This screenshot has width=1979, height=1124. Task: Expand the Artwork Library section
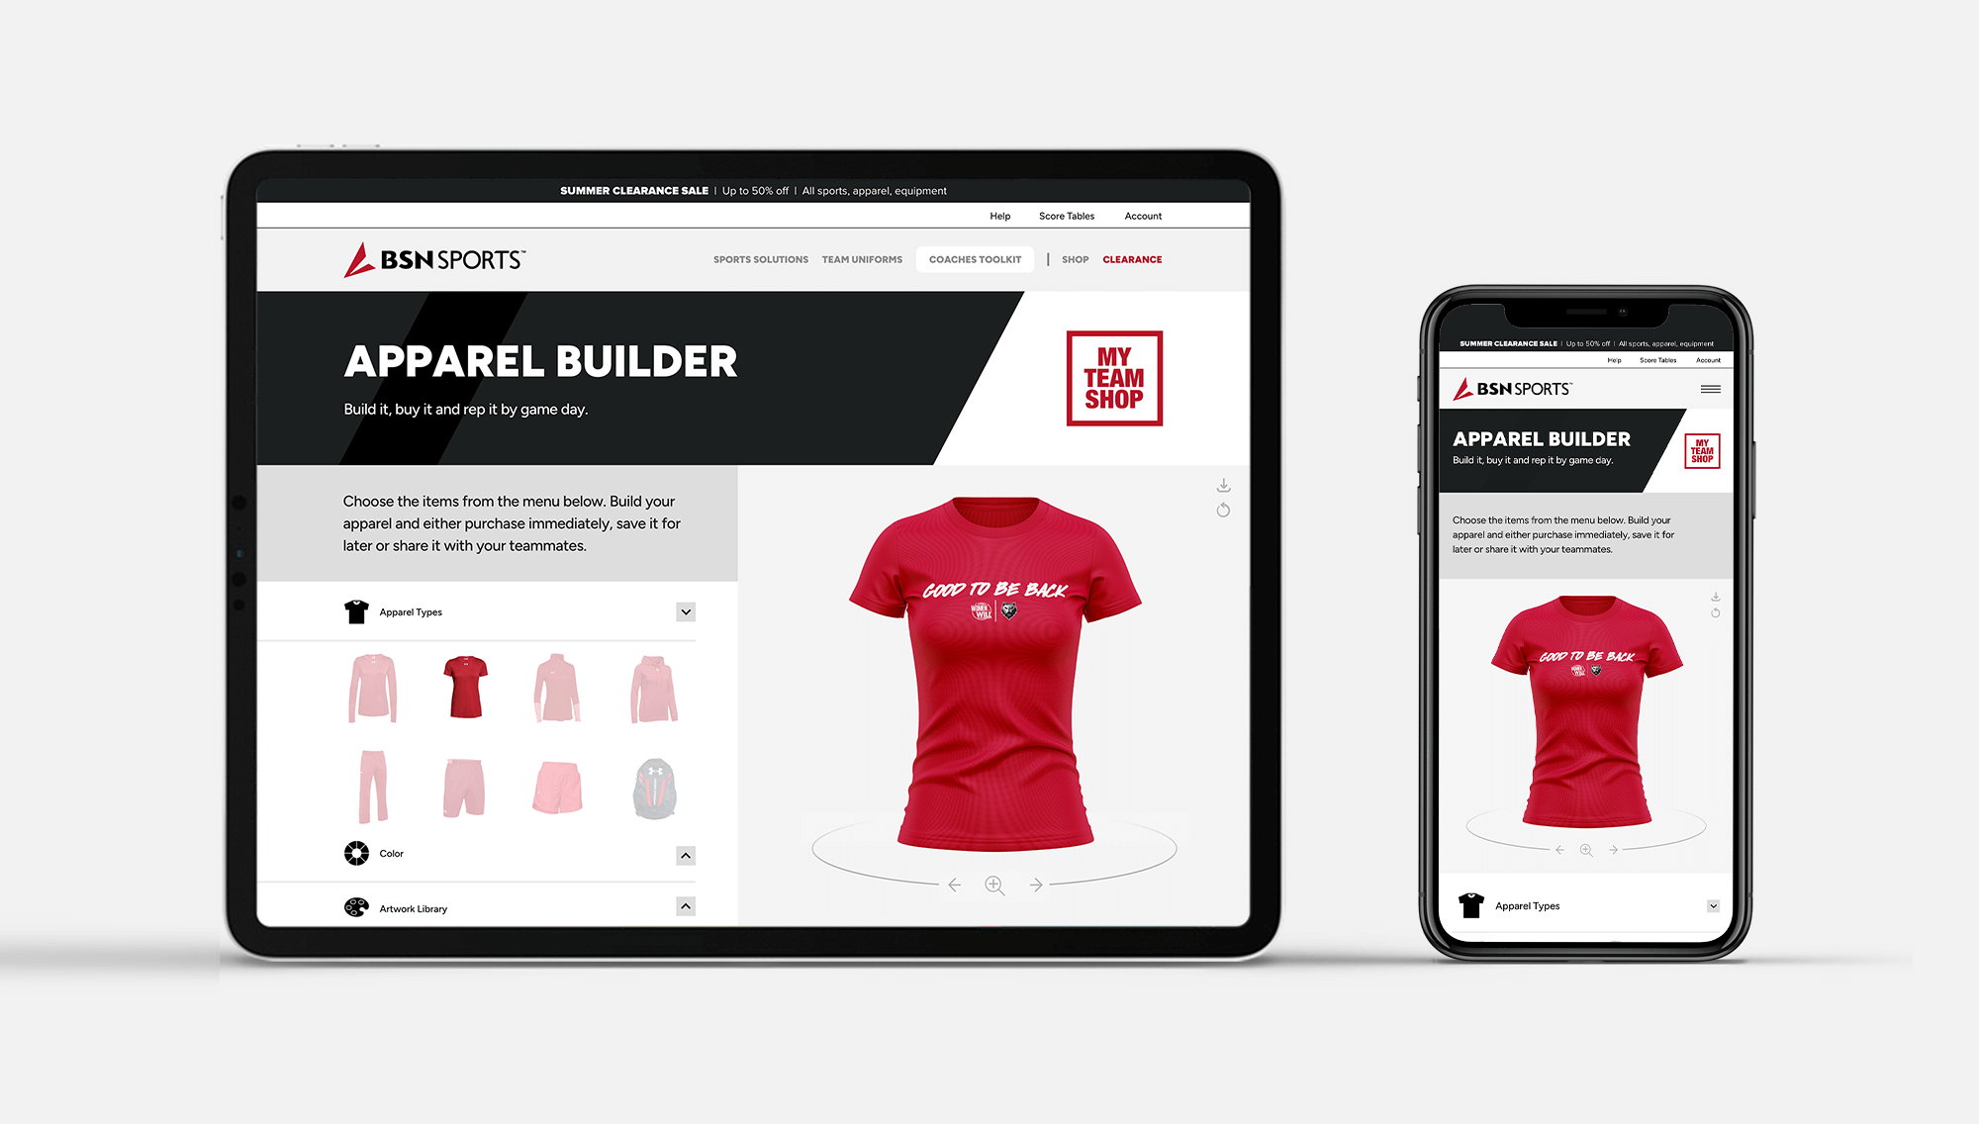coord(688,908)
